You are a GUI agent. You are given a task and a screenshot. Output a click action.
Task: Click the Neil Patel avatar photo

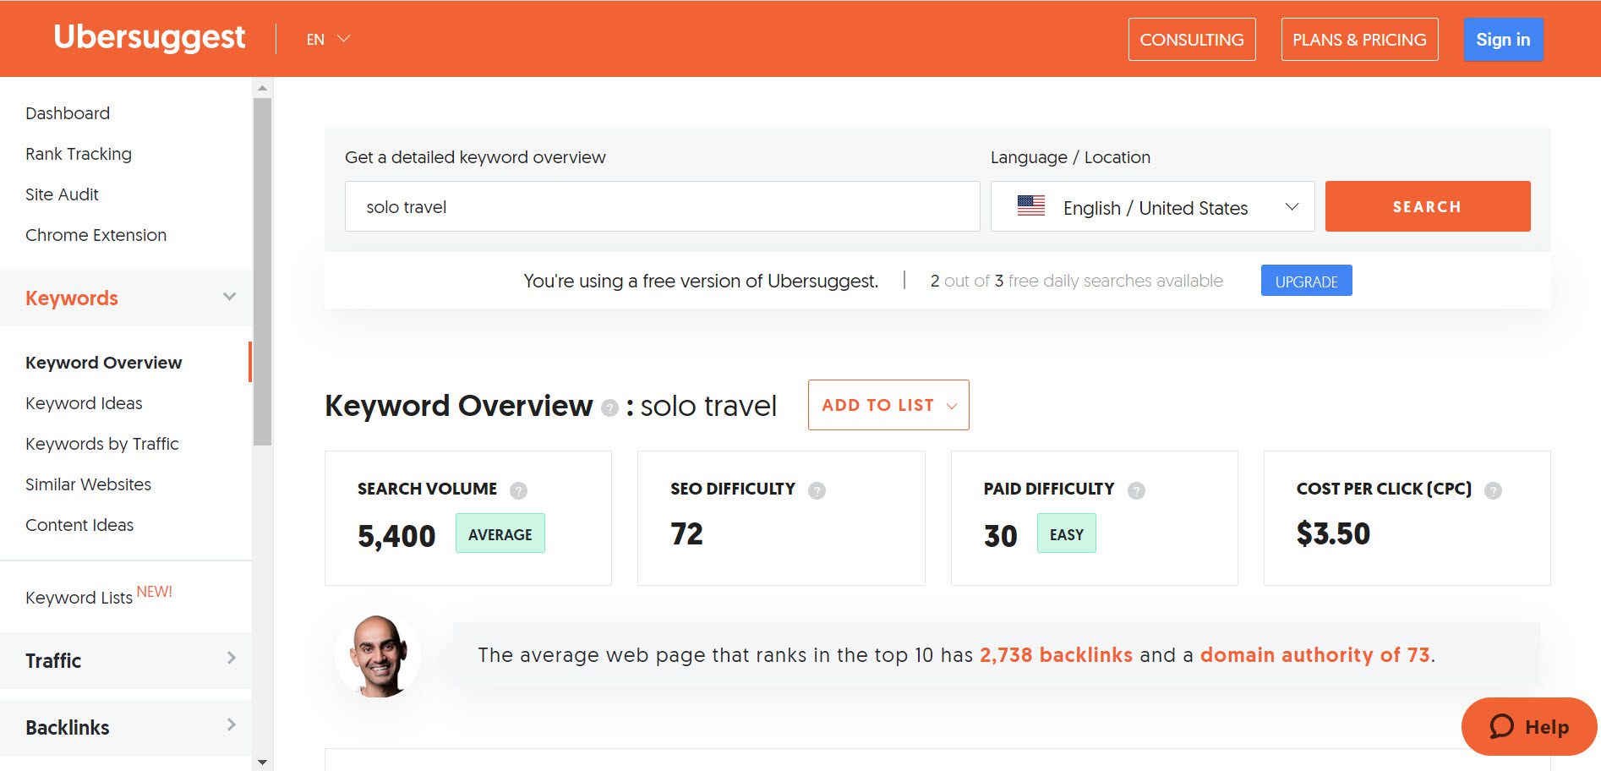click(x=378, y=655)
